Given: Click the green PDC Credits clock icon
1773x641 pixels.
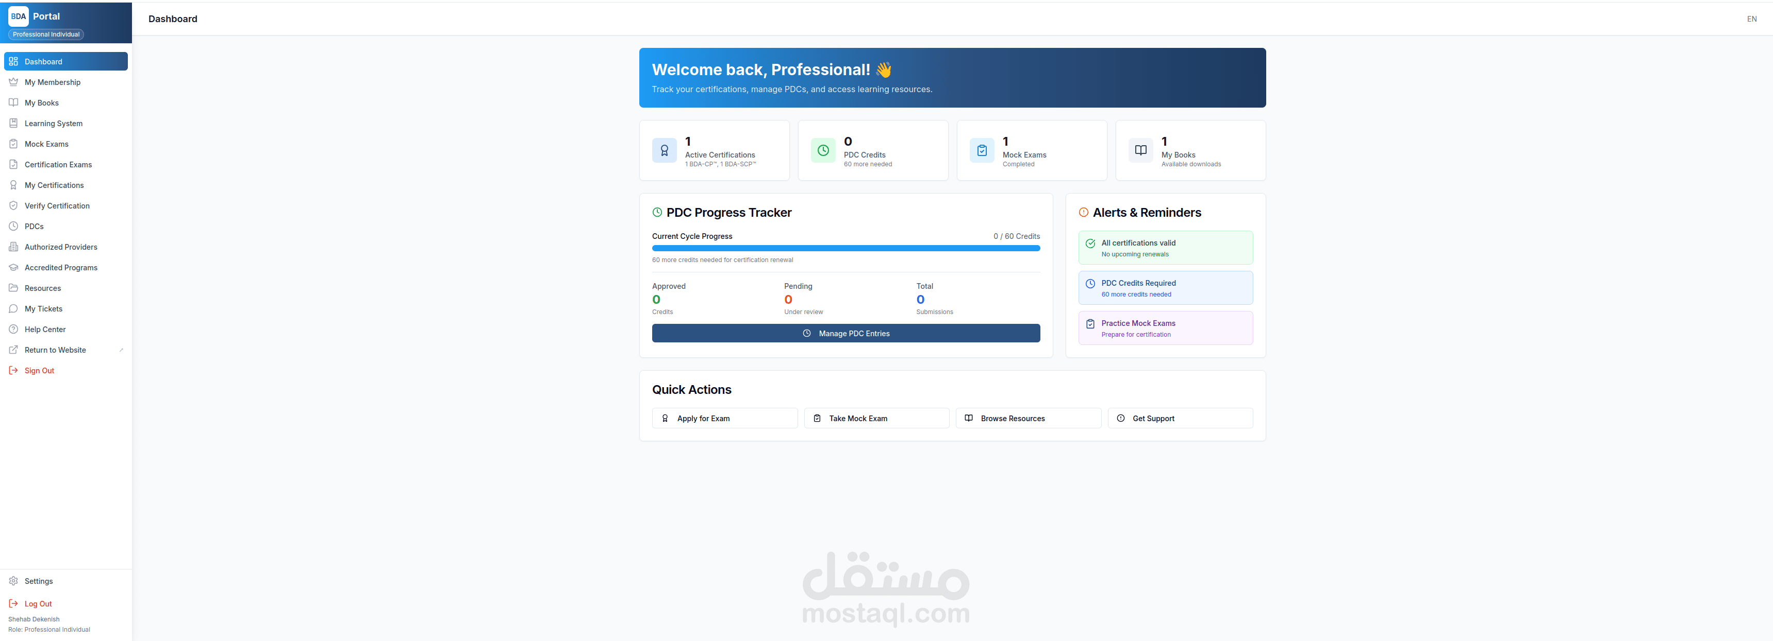Looking at the screenshot, I should pyautogui.click(x=822, y=150).
